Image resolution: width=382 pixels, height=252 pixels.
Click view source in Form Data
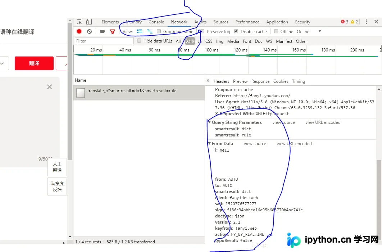pyautogui.click(x=255, y=144)
